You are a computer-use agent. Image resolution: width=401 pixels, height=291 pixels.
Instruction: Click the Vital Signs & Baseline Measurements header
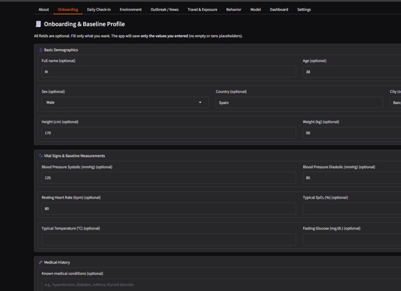click(x=75, y=156)
